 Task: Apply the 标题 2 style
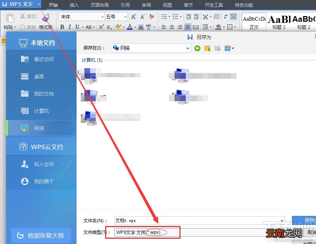click(304, 22)
